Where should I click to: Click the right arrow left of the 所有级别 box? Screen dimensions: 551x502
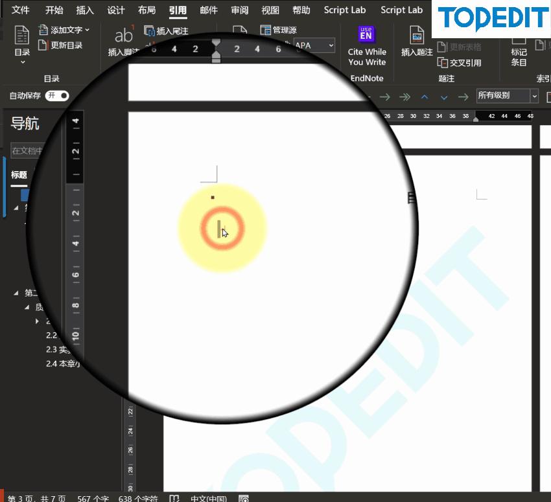click(x=463, y=97)
